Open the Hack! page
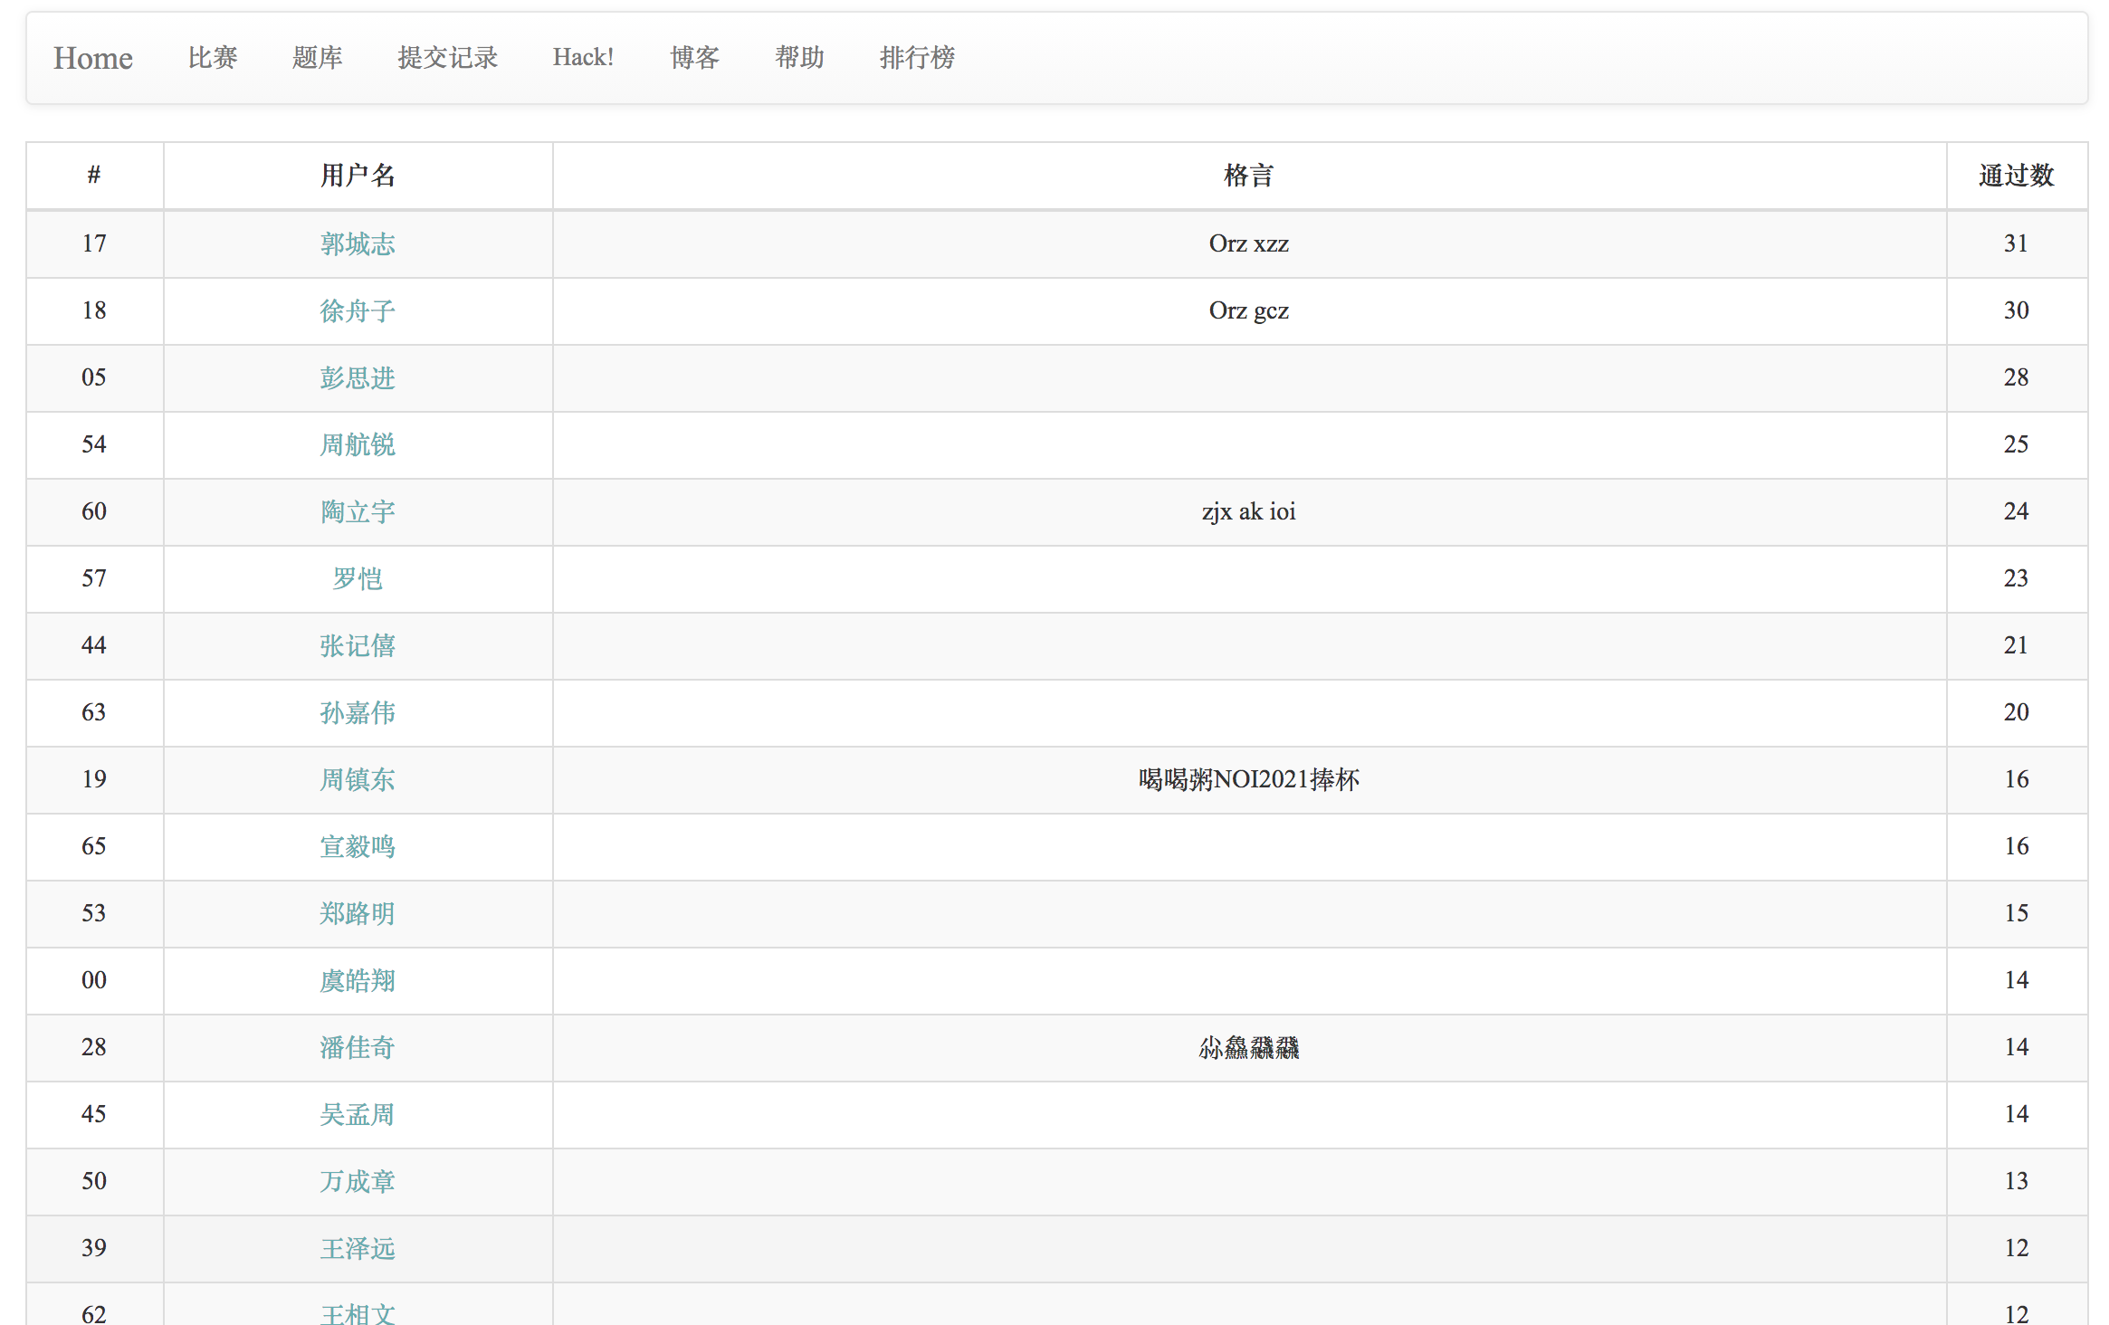2109x1325 pixels. point(583,58)
